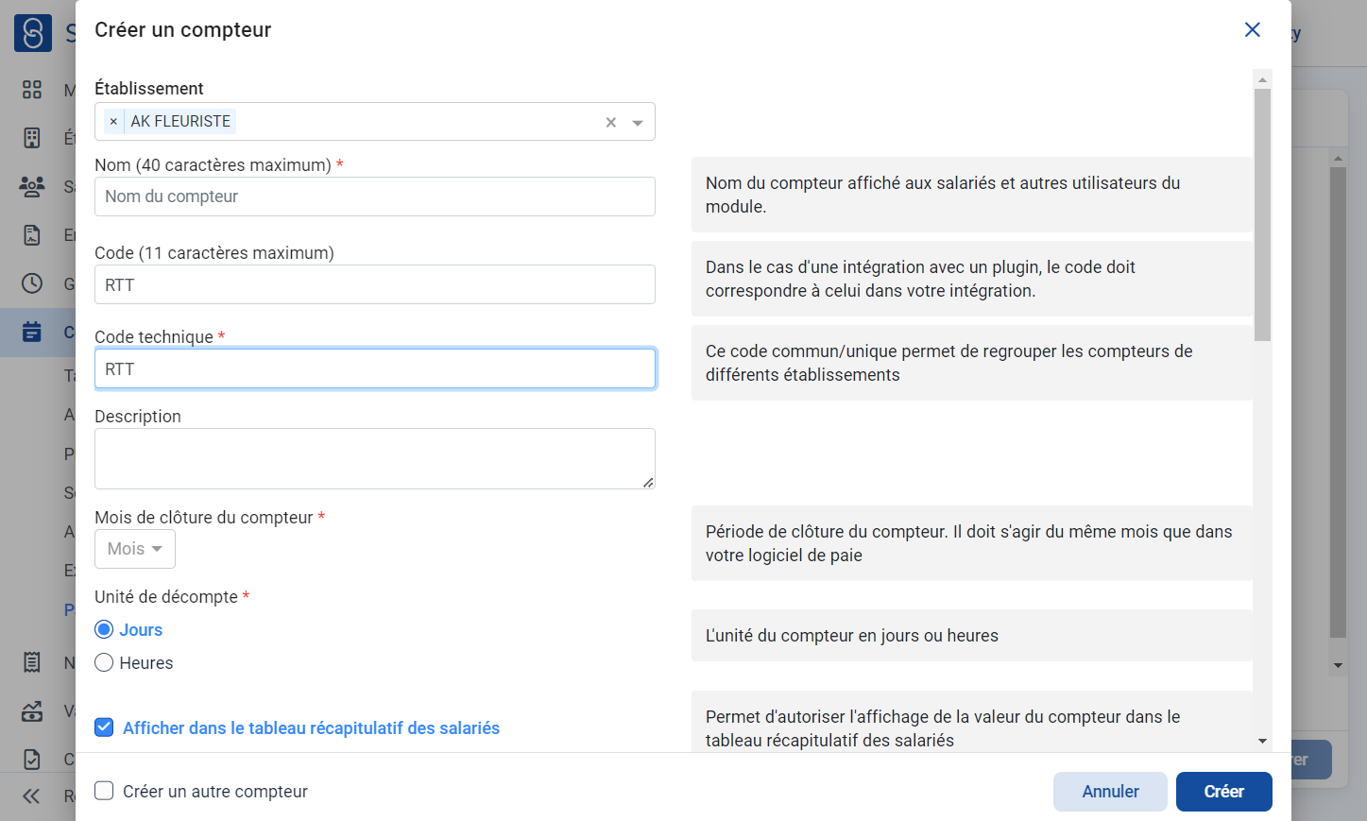Click the money icon in the sidebar
Viewport: 1367px width, 821px height.
tap(32, 711)
